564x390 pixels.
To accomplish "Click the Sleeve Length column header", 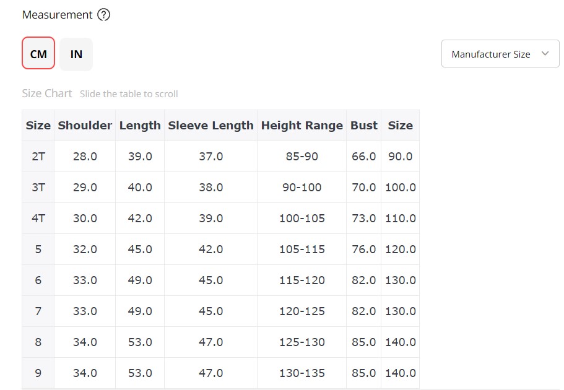I will [x=210, y=125].
